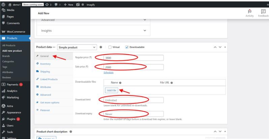
Task: Open the Activity panel icon
Action: [x=249, y=13]
